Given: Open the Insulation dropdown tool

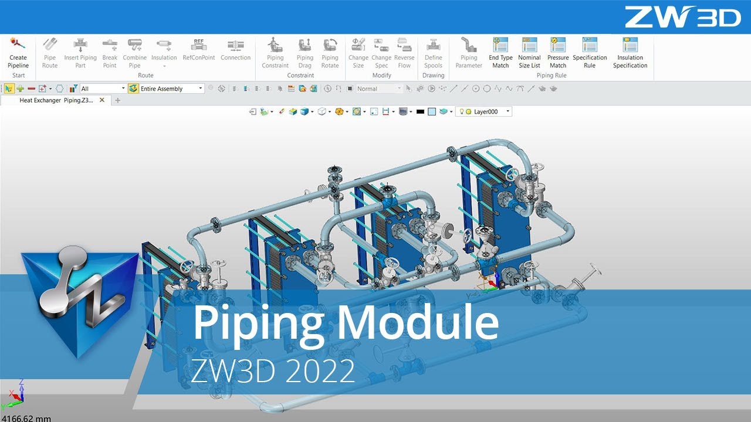Looking at the screenshot, I should point(164,53).
